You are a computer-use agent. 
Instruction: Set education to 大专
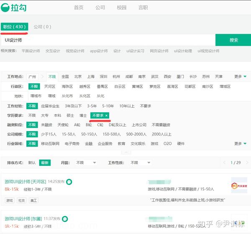point(45,116)
